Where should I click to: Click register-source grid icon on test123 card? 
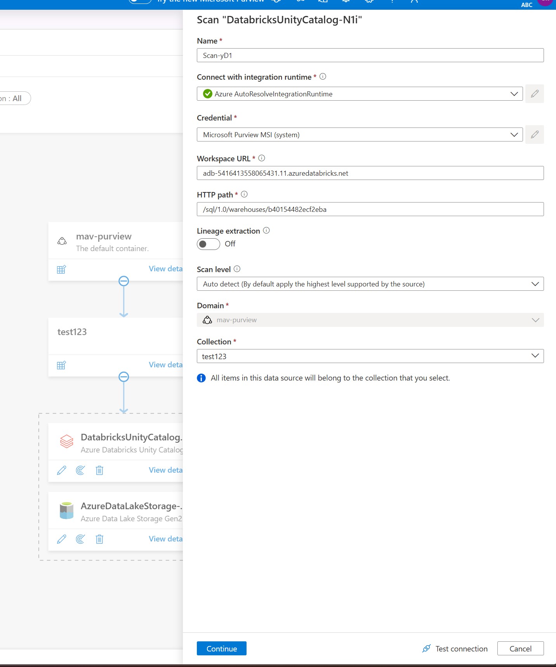click(x=61, y=365)
